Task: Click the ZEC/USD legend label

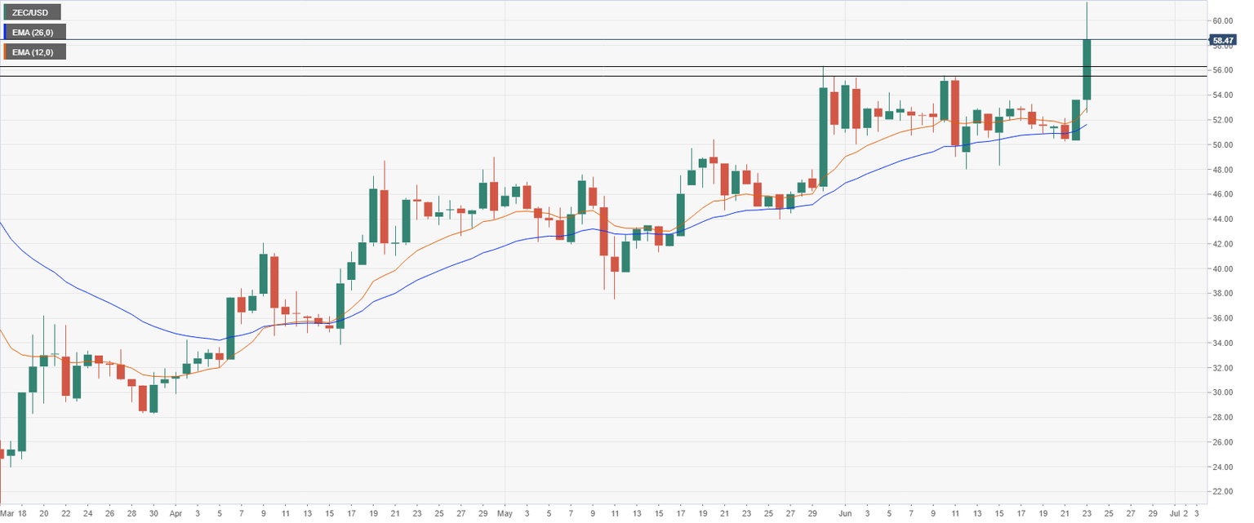Action: [x=34, y=12]
